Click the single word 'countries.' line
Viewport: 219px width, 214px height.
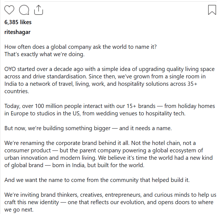(x=17, y=91)
